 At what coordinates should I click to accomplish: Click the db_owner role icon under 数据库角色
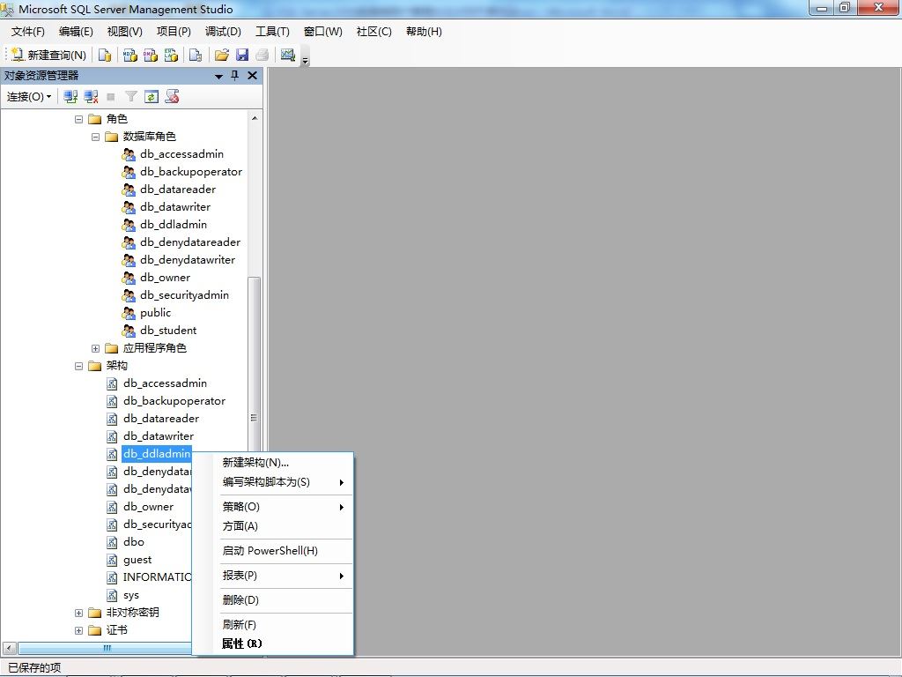click(129, 278)
